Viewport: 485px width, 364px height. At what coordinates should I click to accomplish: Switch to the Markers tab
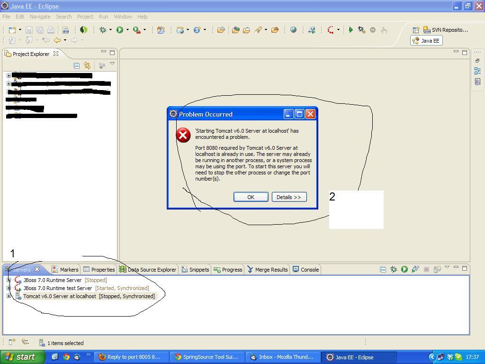click(x=65, y=270)
